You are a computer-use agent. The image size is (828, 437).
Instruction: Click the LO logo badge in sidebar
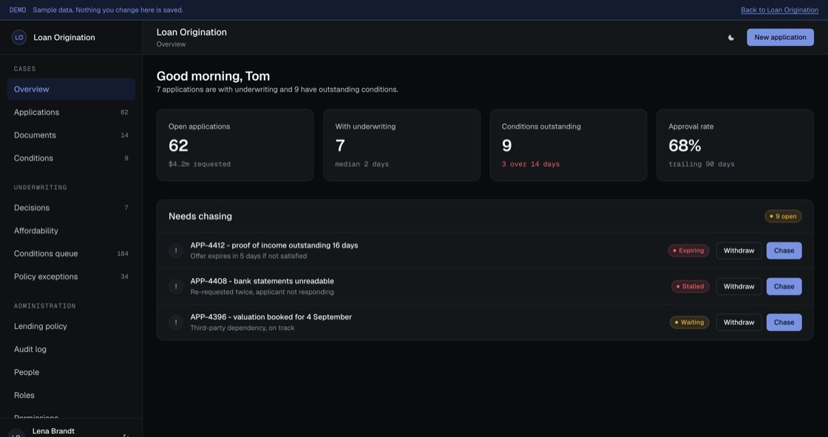coord(19,38)
